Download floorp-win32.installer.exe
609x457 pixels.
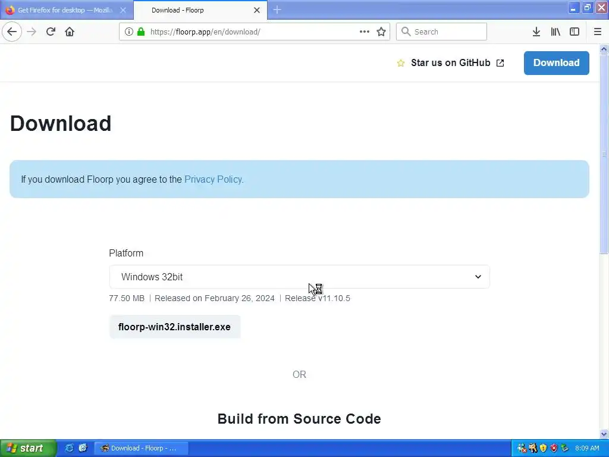[x=174, y=327]
